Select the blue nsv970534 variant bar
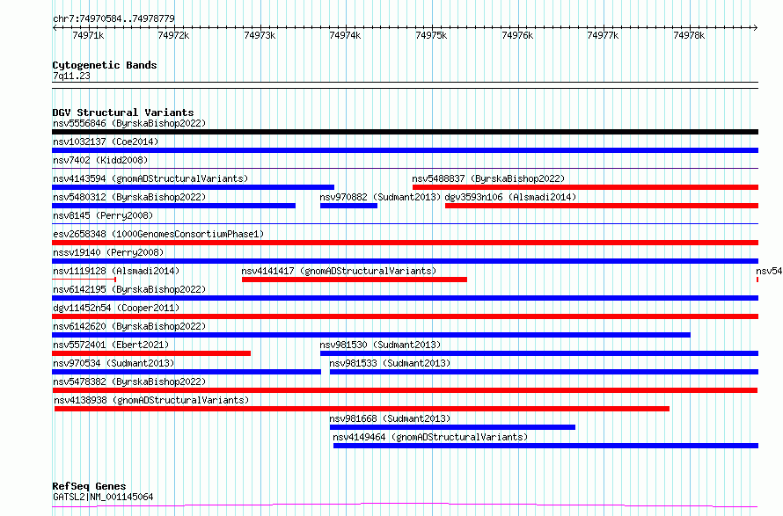Viewport: 783px width, 516px height. tap(187, 372)
